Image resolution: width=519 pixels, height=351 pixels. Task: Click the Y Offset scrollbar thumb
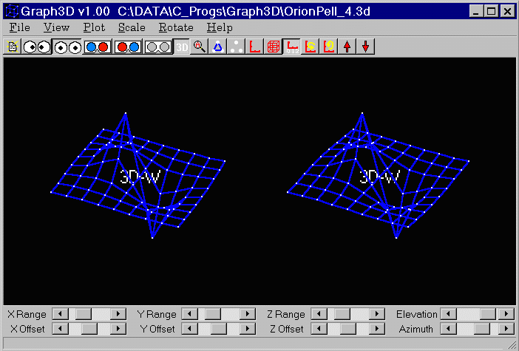[219, 329]
